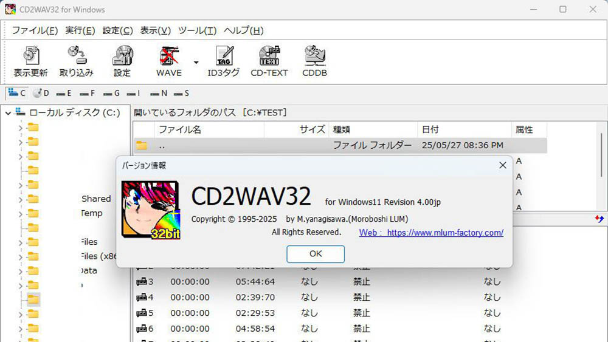Click the 32bit application logo image
The height and width of the screenshot is (342, 608).
150,210
